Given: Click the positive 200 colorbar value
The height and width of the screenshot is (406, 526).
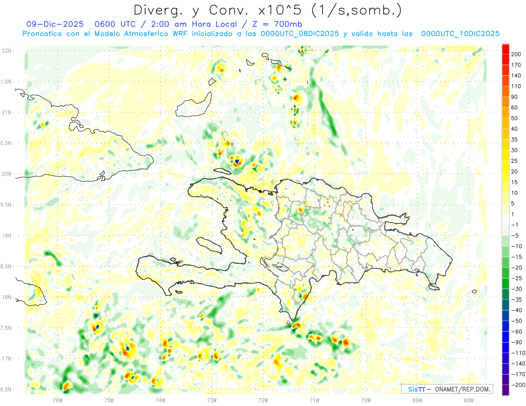Looking at the screenshot, I should coord(516,54).
